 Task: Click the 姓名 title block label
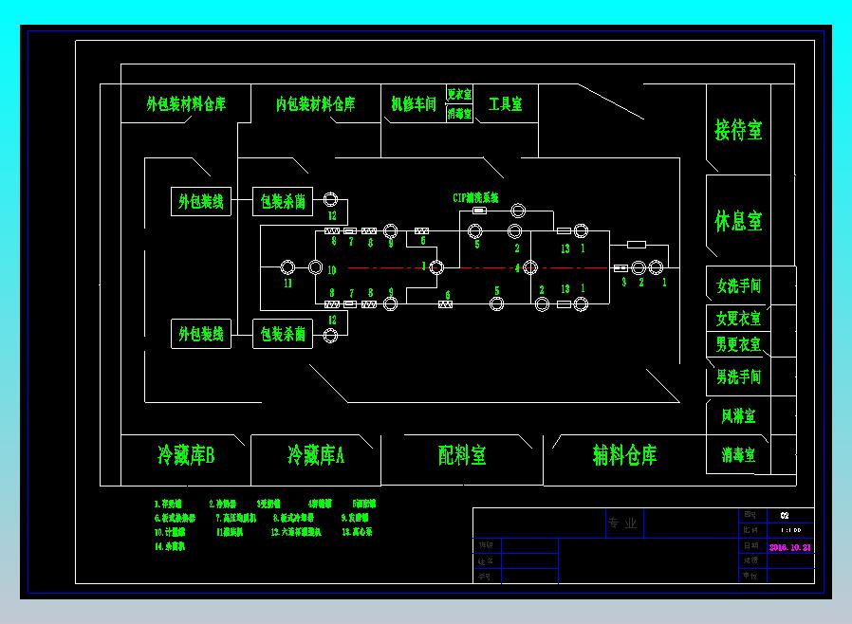click(486, 561)
